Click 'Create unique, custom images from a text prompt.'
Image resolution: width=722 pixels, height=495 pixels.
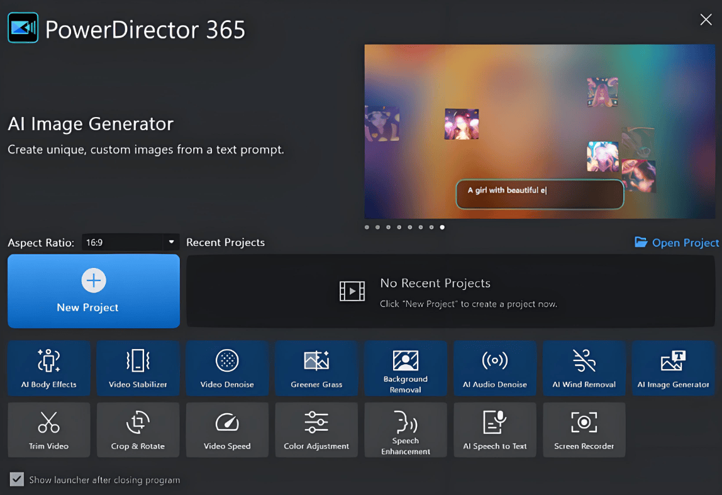coord(146,150)
